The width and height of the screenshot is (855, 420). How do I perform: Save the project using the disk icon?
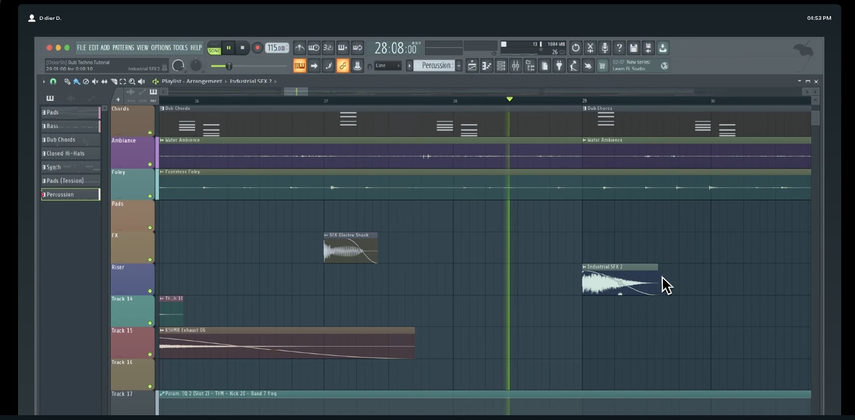tap(633, 47)
